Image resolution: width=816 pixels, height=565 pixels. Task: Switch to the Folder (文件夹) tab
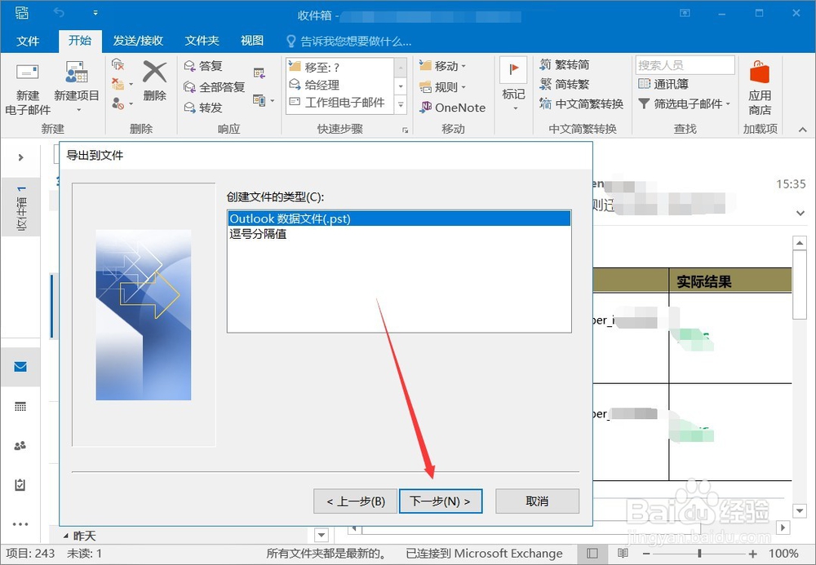click(x=202, y=41)
